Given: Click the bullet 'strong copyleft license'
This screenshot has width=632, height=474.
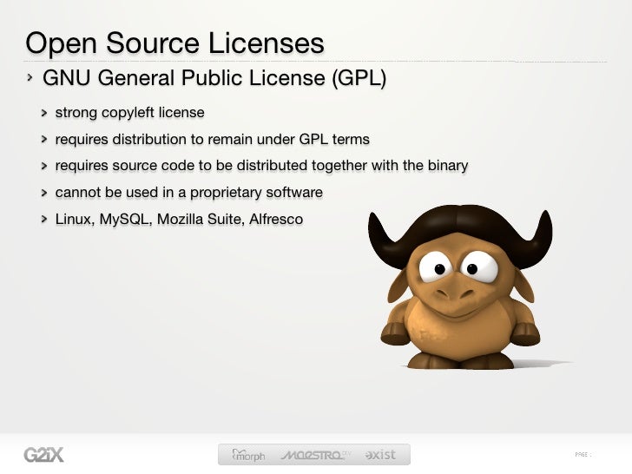Looking at the screenshot, I should coord(130,113).
